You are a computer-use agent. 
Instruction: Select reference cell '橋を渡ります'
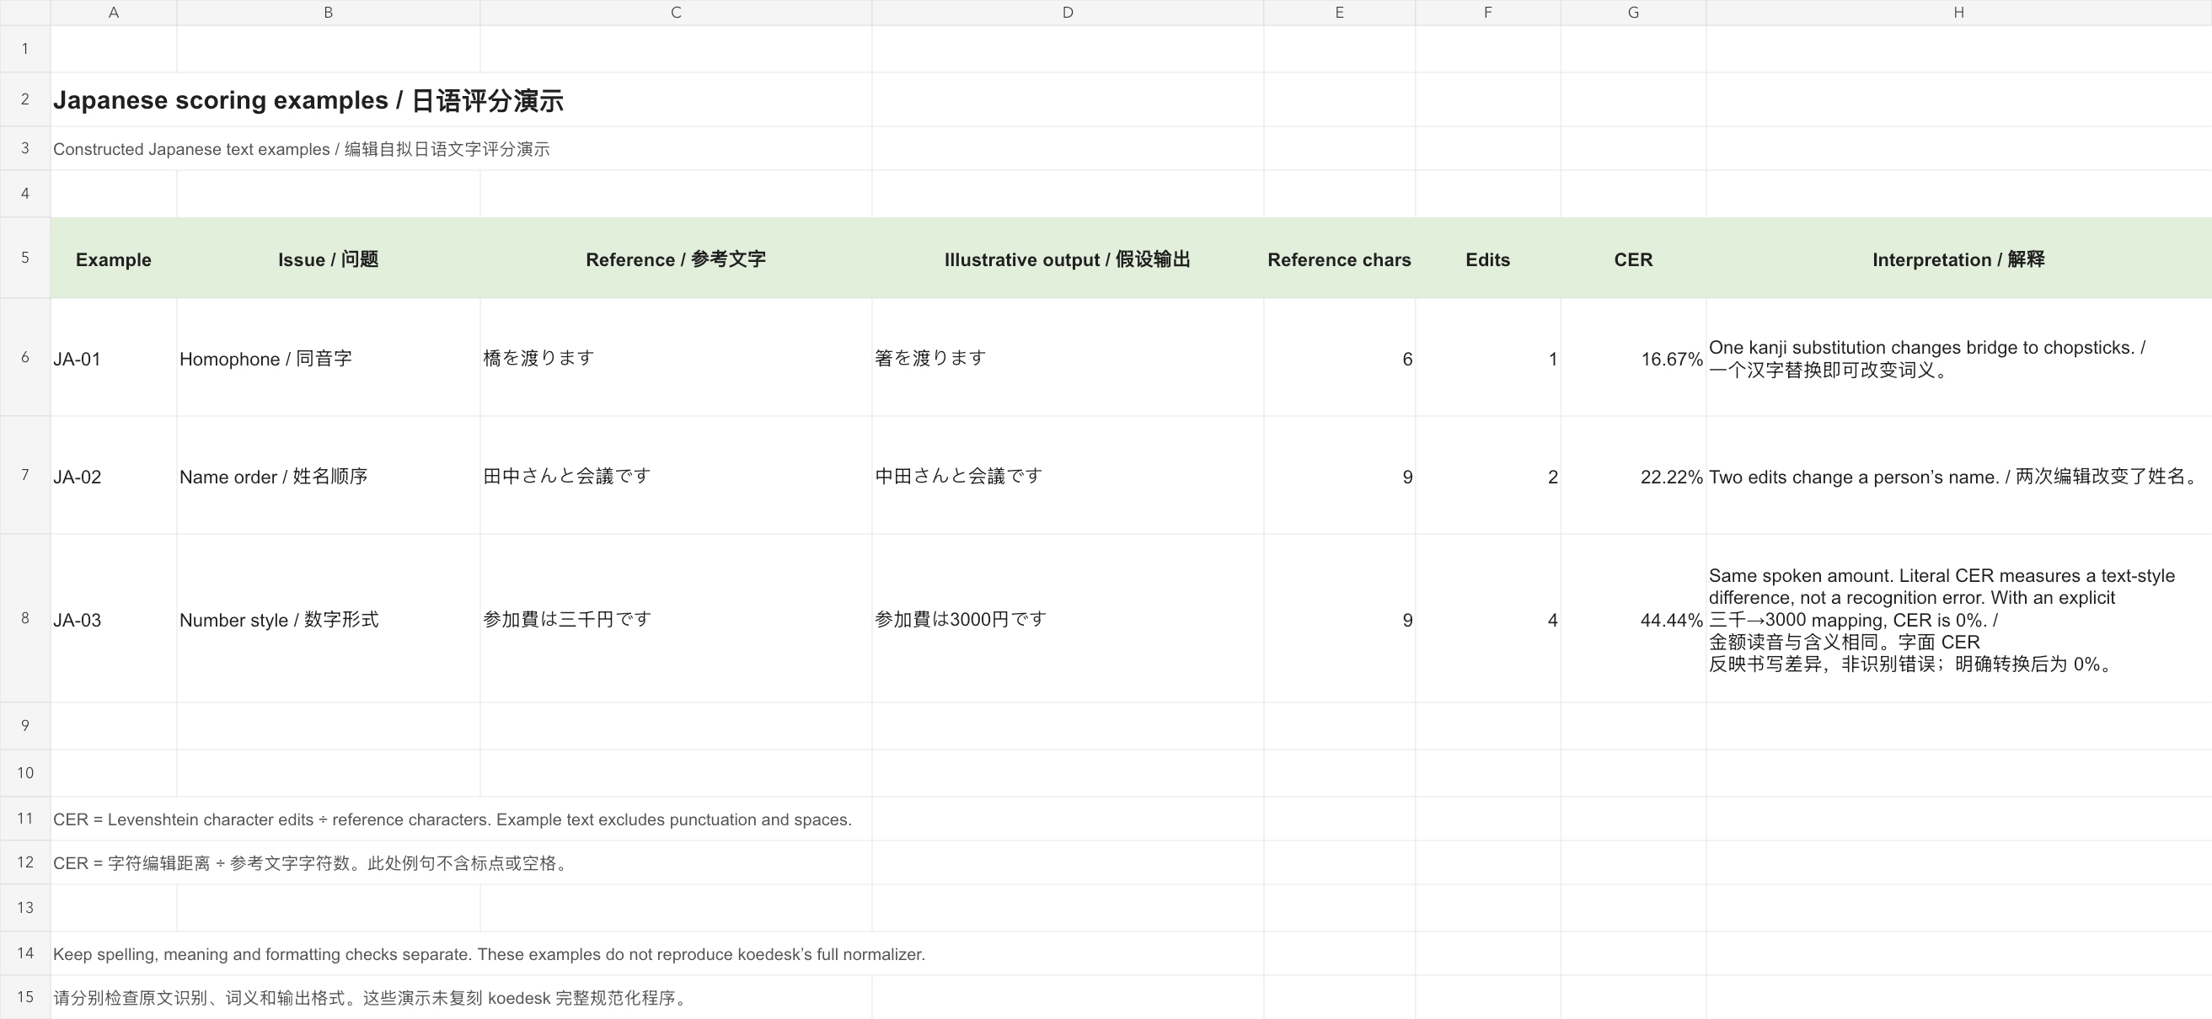pos(676,358)
